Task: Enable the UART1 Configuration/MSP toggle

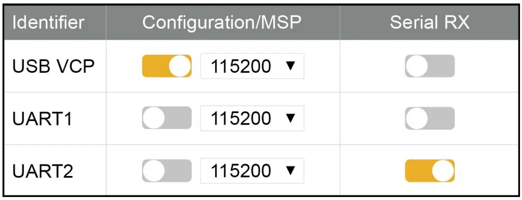Action: pos(167,119)
